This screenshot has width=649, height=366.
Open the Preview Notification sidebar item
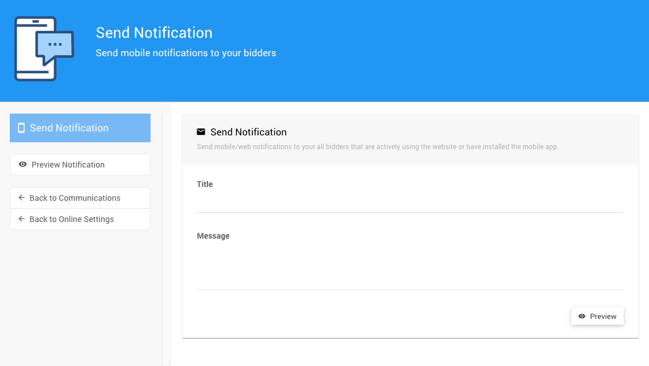tap(80, 165)
